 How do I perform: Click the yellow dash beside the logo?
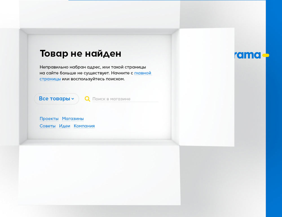point(266,55)
